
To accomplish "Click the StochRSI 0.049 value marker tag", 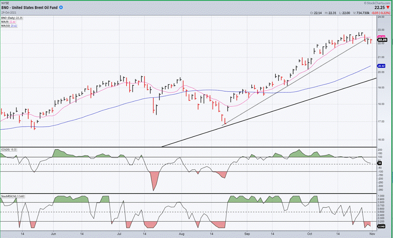I will click(x=381, y=226).
